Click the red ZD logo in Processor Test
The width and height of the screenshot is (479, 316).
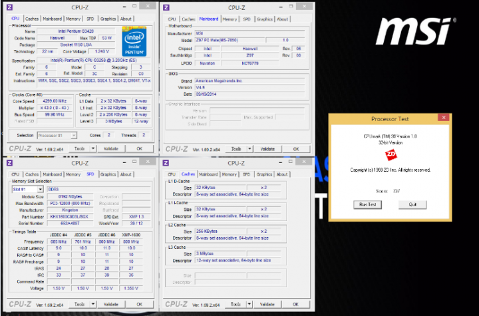click(x=391, y=154)
